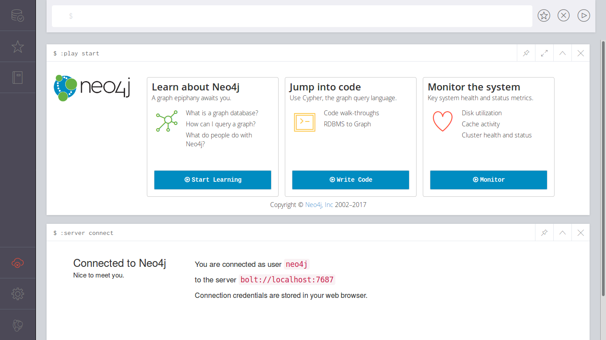Run the query with play button

tap(584, 16)
